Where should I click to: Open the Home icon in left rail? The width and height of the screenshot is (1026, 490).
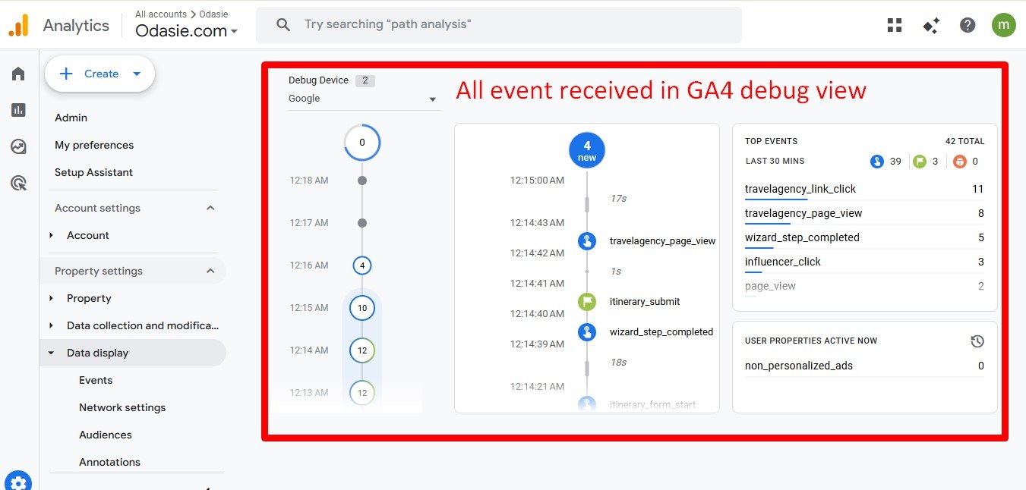coord(18,74)
